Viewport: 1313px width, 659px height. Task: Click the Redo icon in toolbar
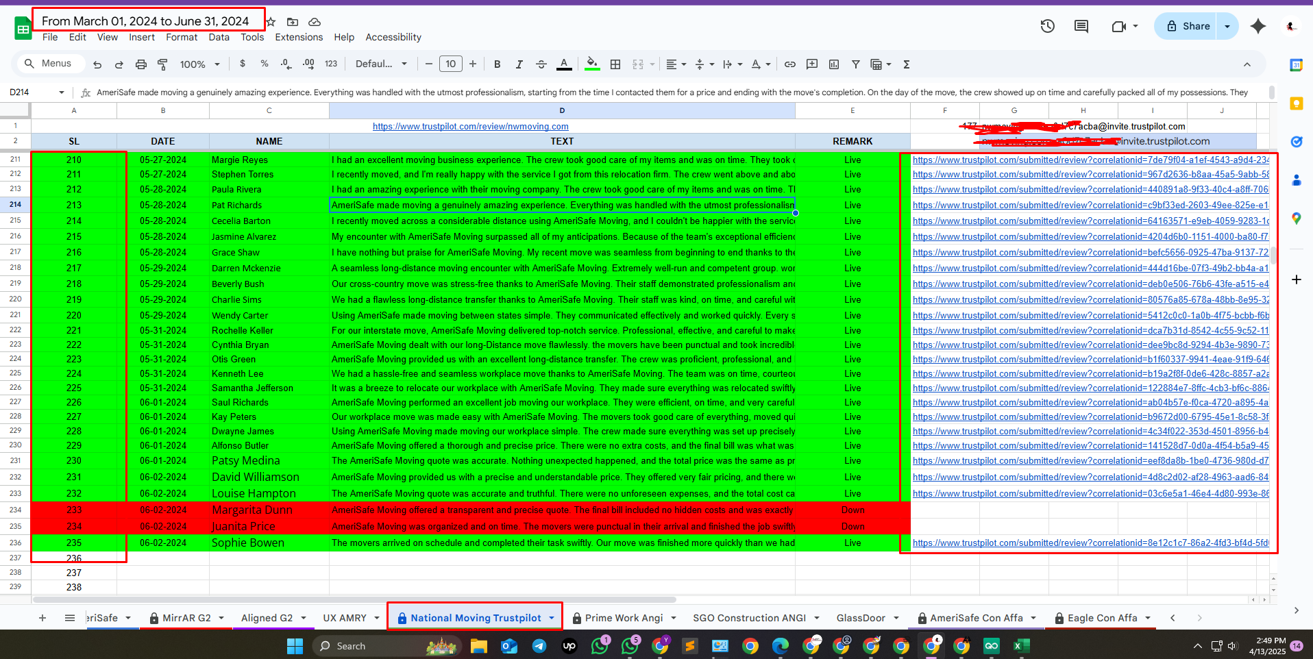tap(119, 64)
